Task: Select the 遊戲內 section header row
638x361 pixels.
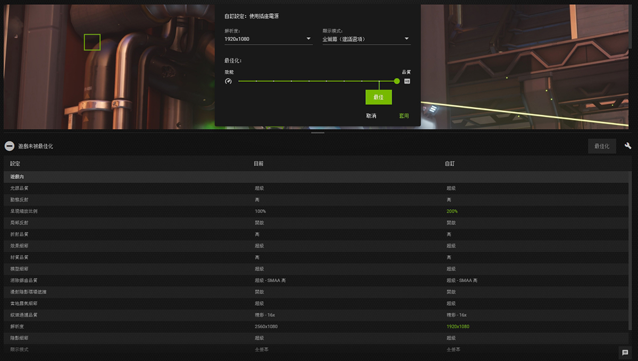Action: point(17,176)
